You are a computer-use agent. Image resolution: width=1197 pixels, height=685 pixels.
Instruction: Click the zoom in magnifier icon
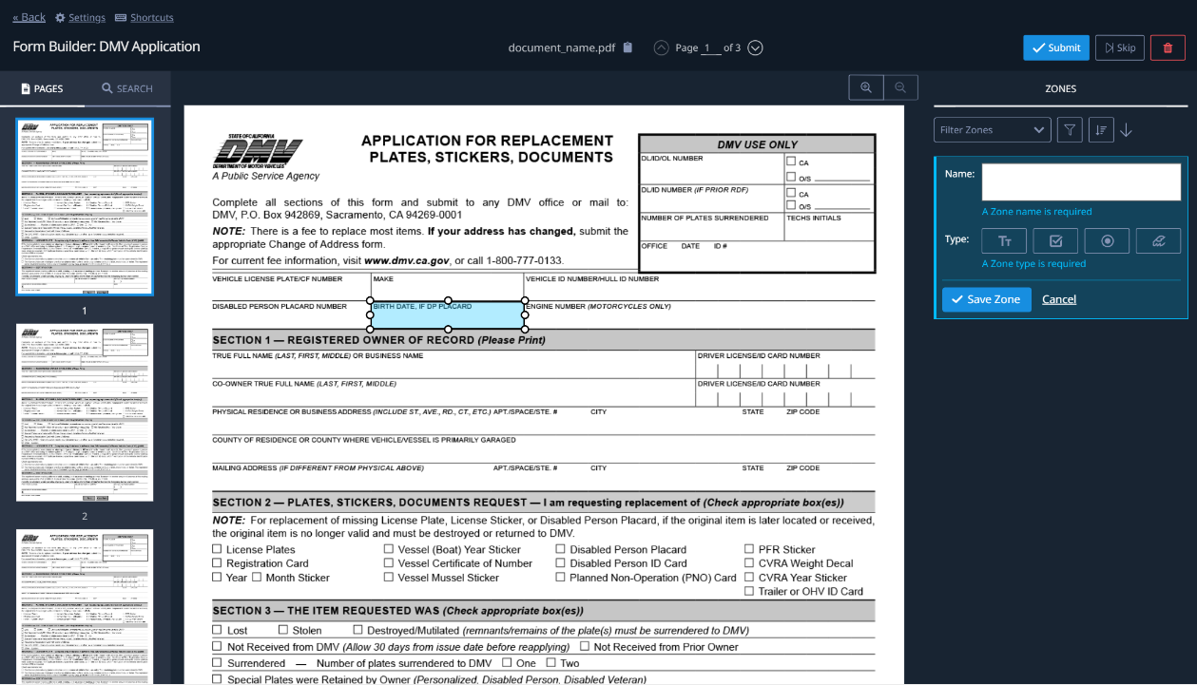tap(866, 87)
